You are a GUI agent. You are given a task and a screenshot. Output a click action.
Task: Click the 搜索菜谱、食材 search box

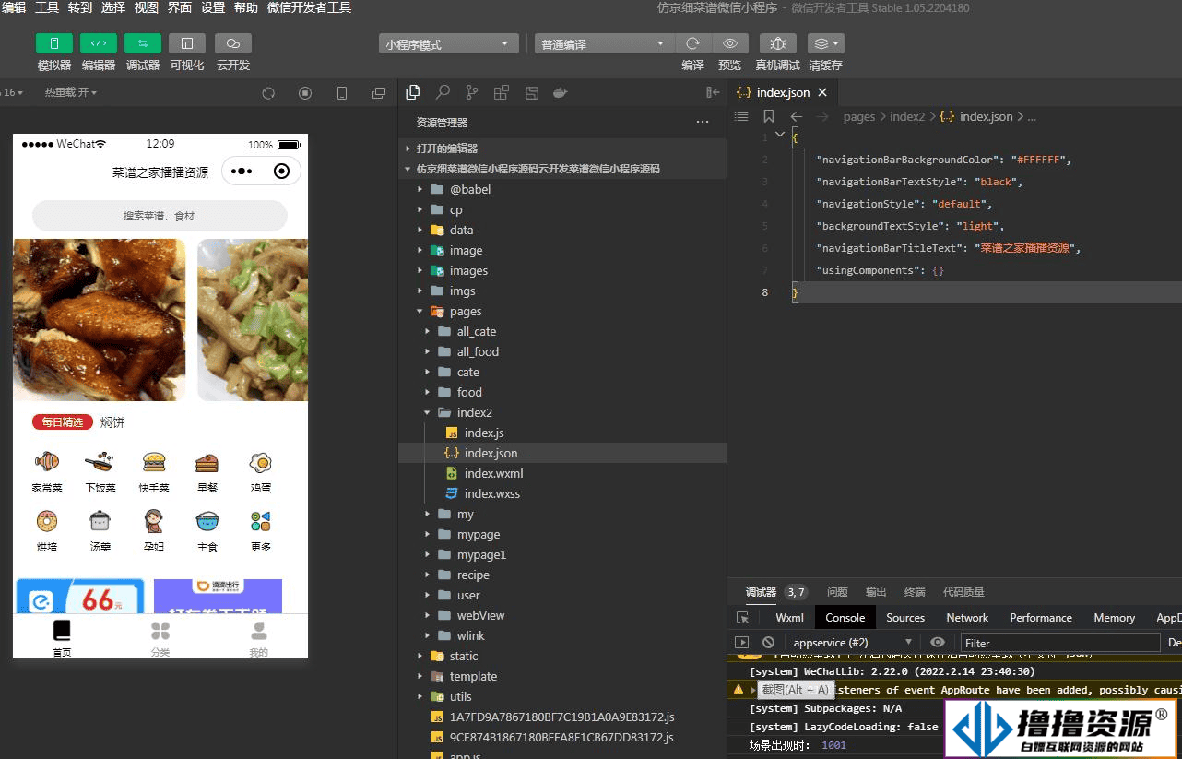point(160,216)
